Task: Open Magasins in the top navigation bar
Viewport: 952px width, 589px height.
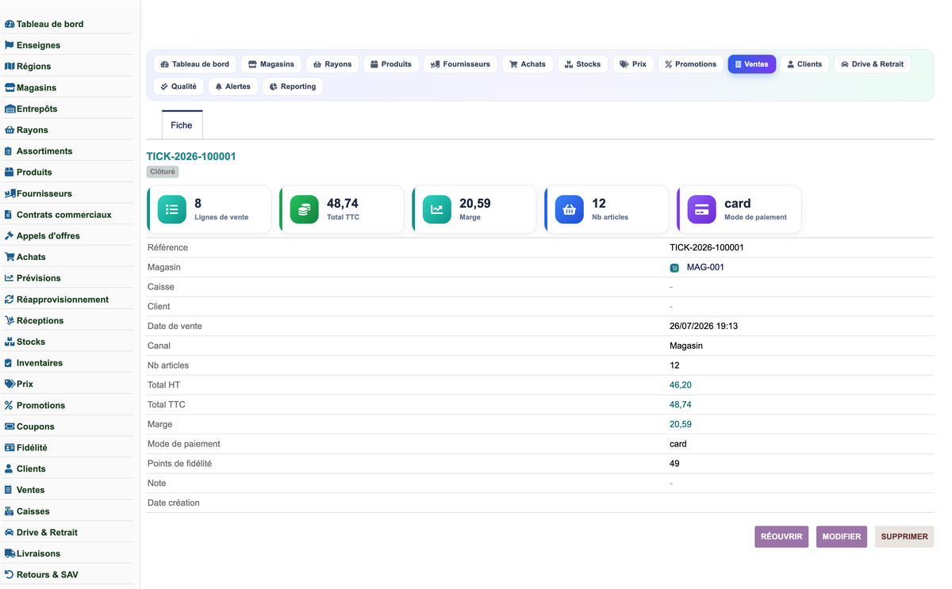Action: (x=271, y=64)
